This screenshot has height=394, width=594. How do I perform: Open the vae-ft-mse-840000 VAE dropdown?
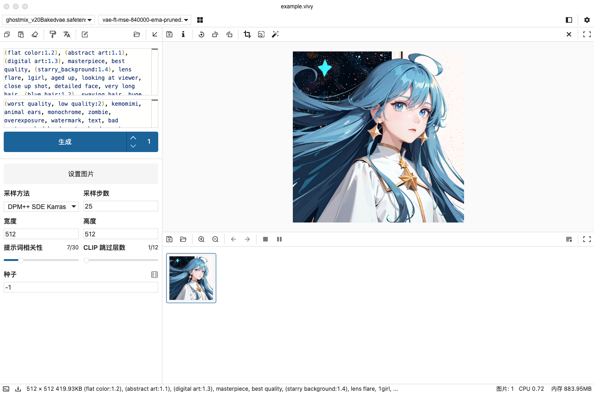[x=145, y=20]
